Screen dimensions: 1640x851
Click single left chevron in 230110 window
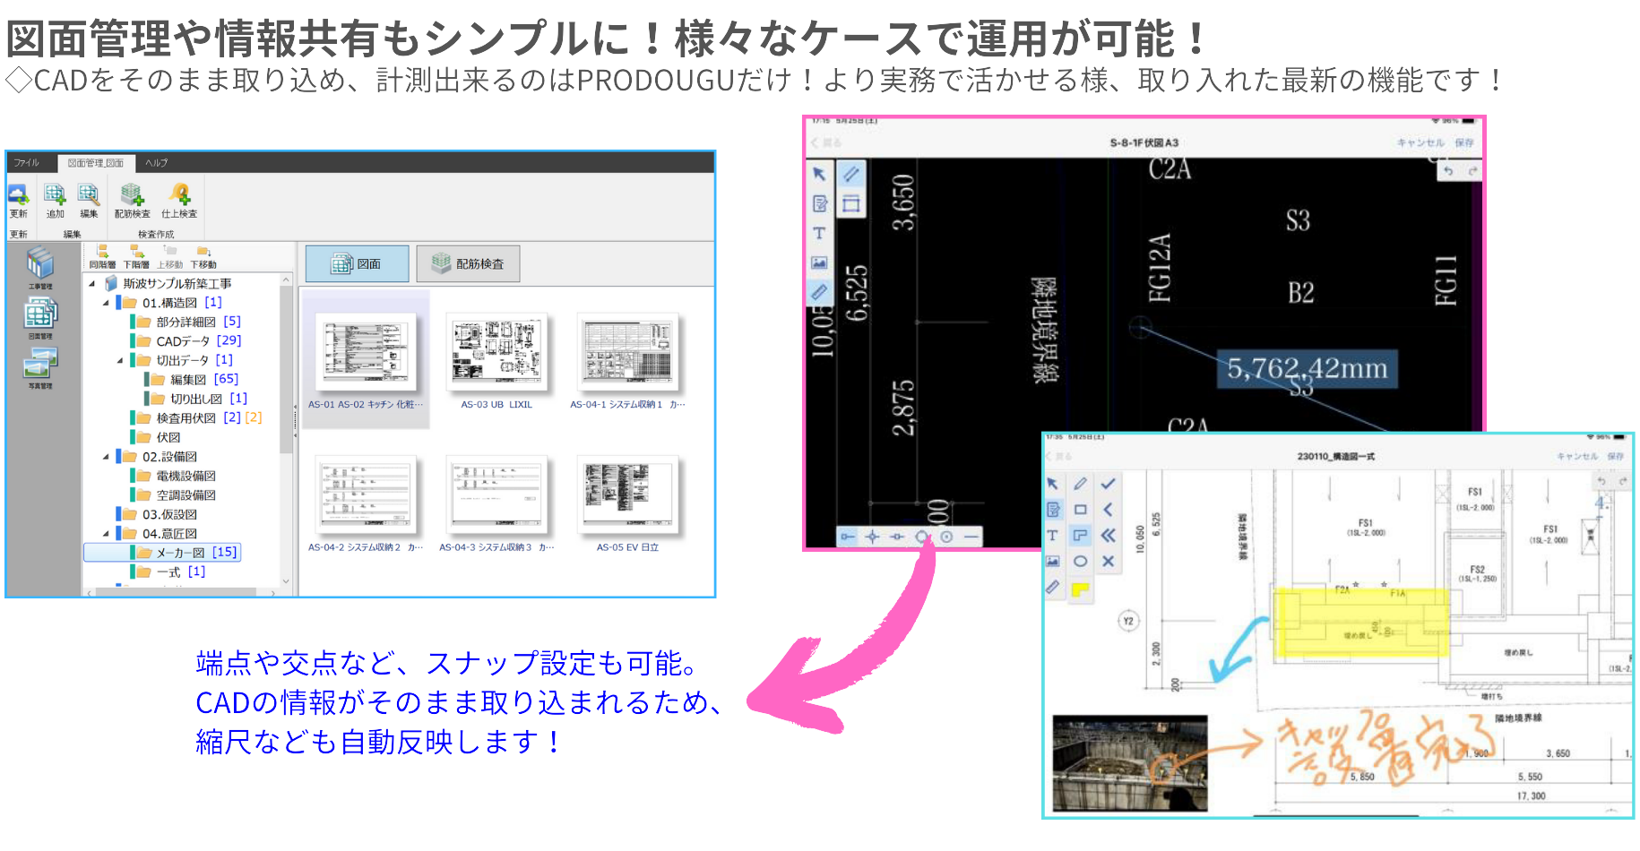coord(1109,510)
